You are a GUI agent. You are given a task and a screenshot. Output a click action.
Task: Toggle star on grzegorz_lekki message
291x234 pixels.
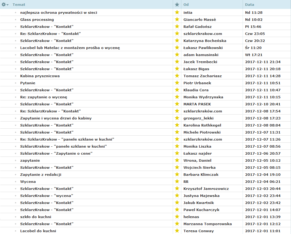[x=177, y=118]
